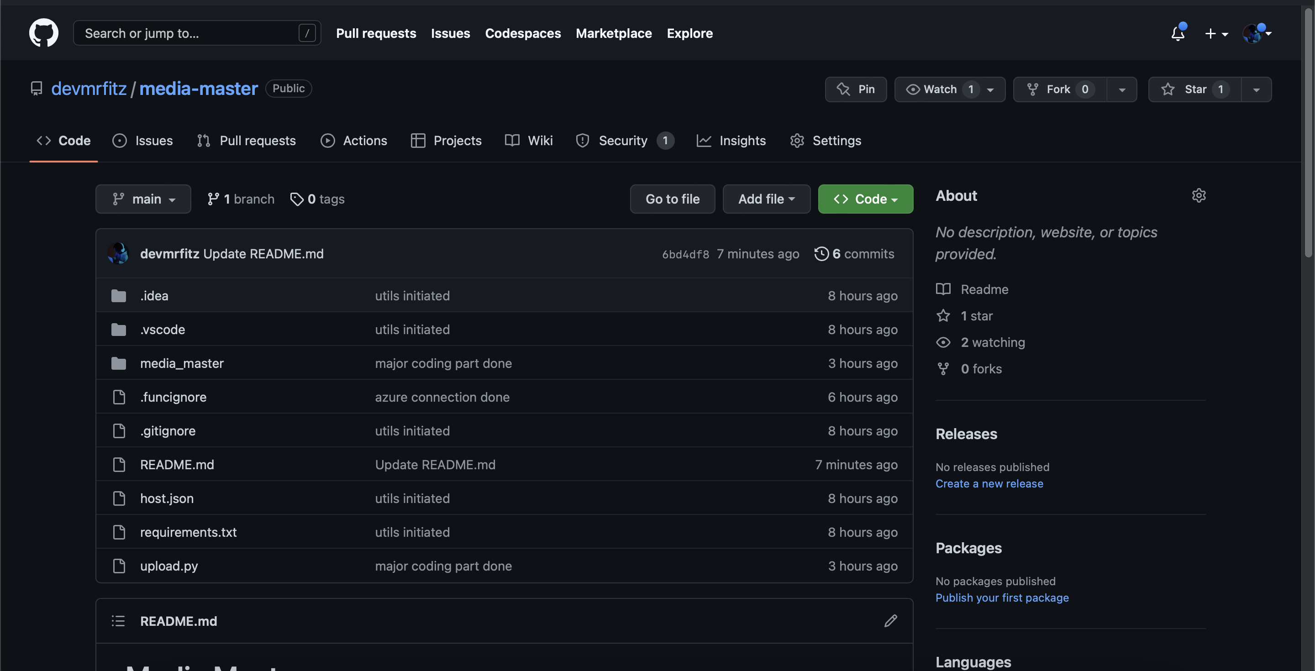Focus the Search or jump to field

pos(189,33)
